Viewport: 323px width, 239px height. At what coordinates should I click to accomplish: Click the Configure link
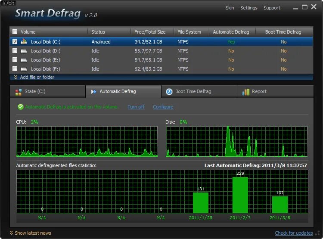163,107
